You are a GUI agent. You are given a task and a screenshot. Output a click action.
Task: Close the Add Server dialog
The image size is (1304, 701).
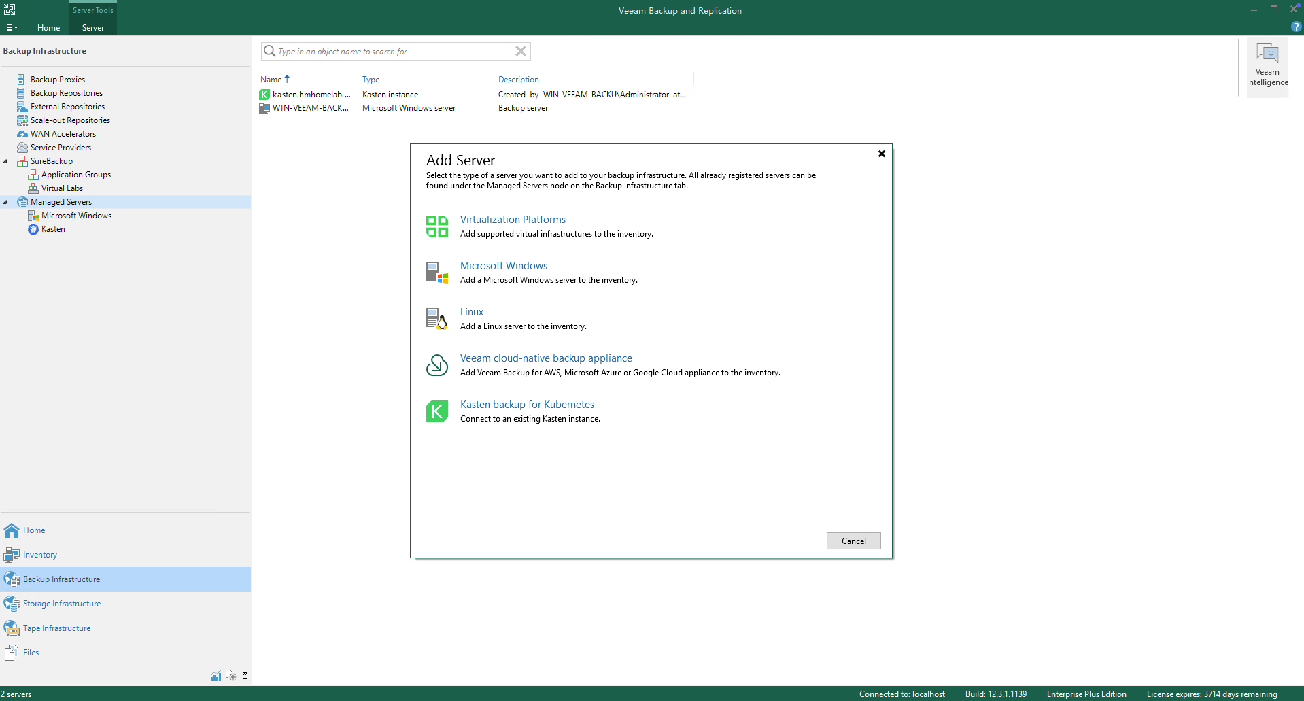point(881,154)
